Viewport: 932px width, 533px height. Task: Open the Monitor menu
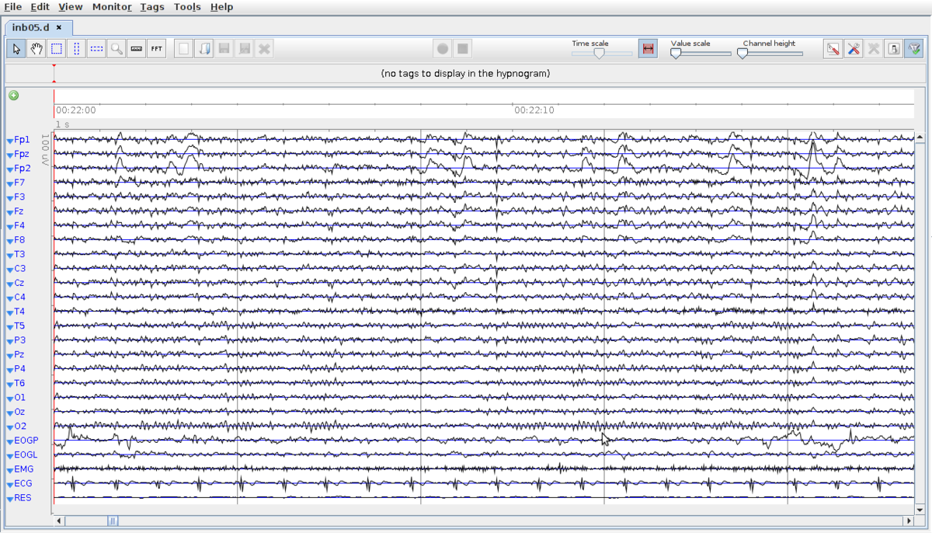point(111,6)
